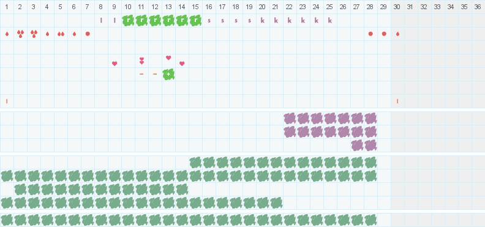Click the single heart icon on day 9
Viewport: 485px width, 227px height.
115,64
